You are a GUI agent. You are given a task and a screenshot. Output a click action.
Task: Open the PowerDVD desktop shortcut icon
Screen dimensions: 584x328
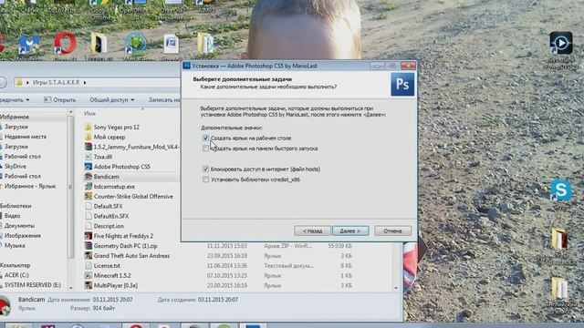(561, 43)
